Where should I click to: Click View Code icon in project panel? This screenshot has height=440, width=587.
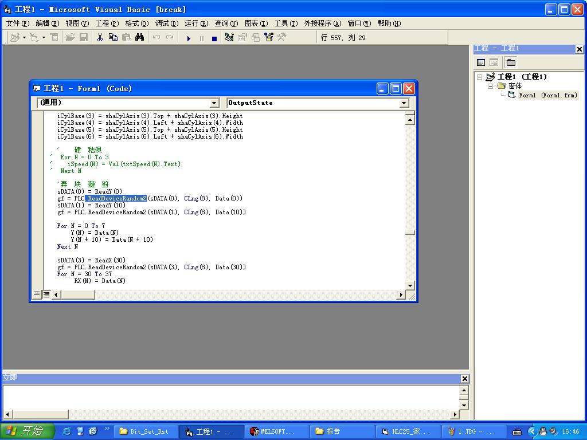tap(481, 62)
